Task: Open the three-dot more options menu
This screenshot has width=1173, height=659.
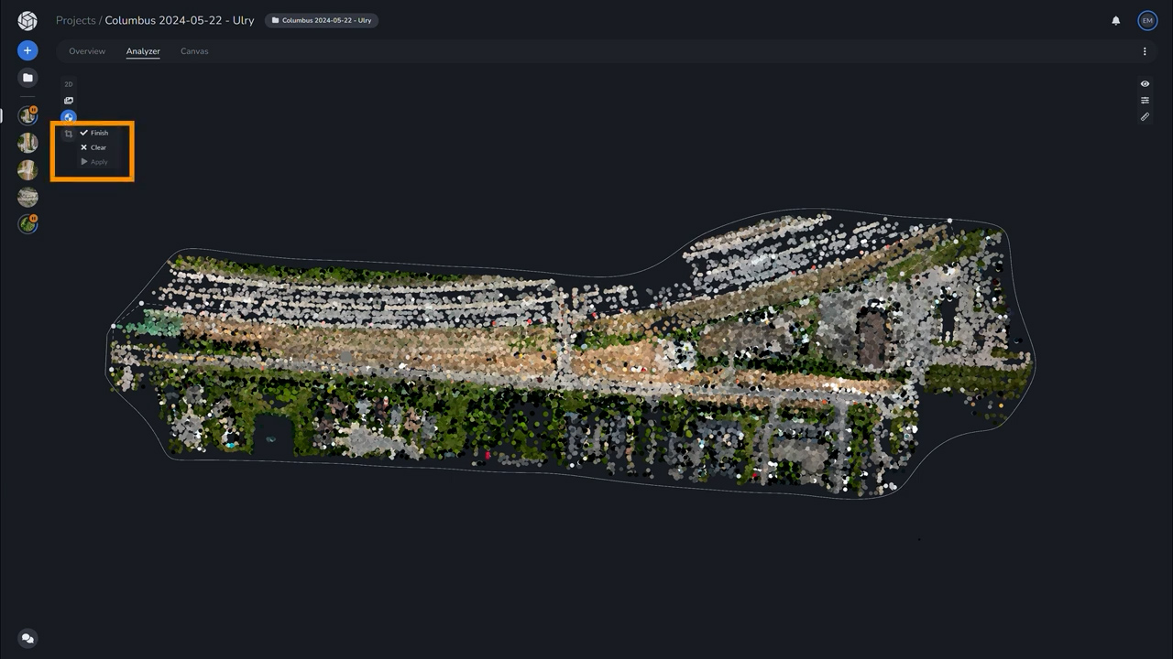Action: [1145, 51]
